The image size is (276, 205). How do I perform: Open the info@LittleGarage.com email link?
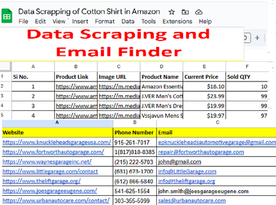coord(187,171)
